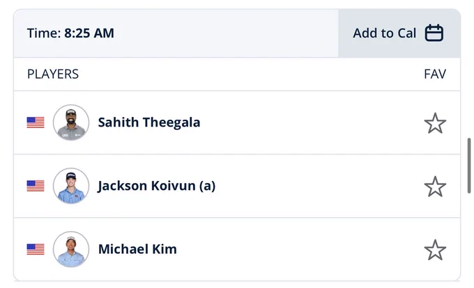
Task: Mark Michael Kim as favorite
Action: tap(435, 250)
